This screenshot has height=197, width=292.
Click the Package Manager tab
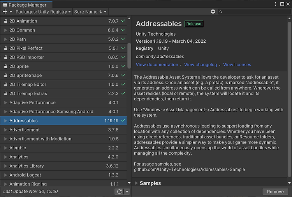[26, 5]
